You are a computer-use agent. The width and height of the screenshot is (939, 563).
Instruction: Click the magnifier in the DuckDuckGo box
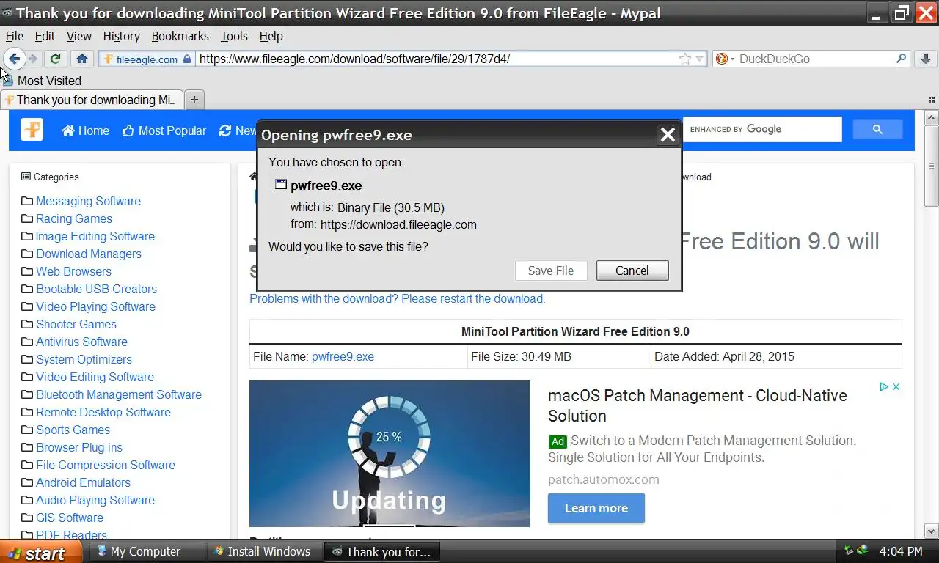coord(902,59)
